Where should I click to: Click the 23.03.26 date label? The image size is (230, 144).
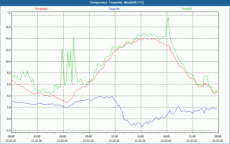(218, 141)
